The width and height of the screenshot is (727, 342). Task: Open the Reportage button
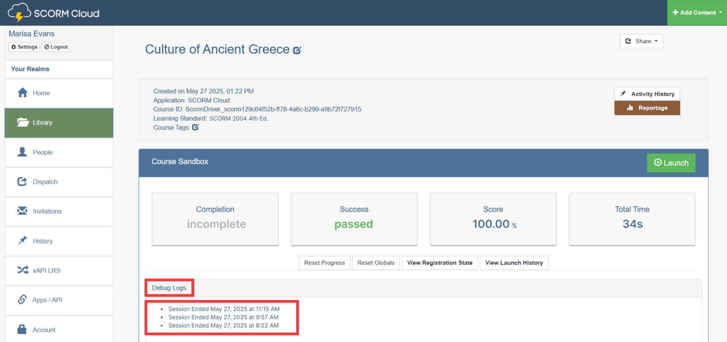[x=647, y=108]
